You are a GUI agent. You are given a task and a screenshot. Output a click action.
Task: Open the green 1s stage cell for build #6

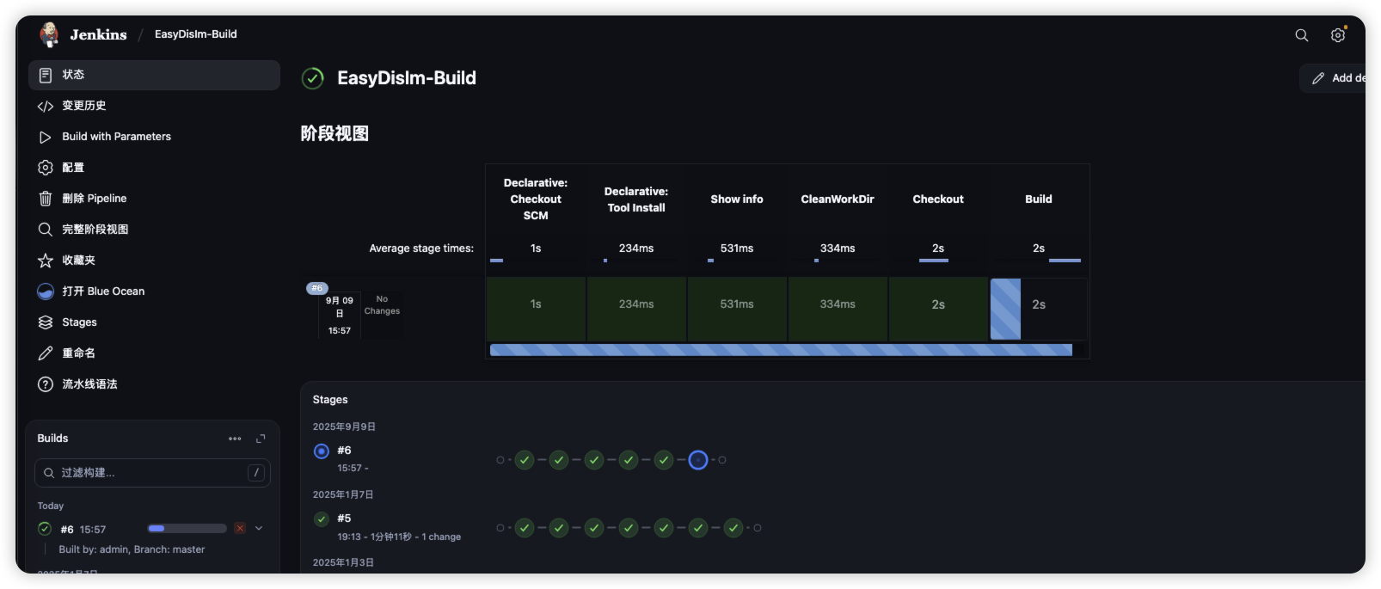tap(536, 309)
